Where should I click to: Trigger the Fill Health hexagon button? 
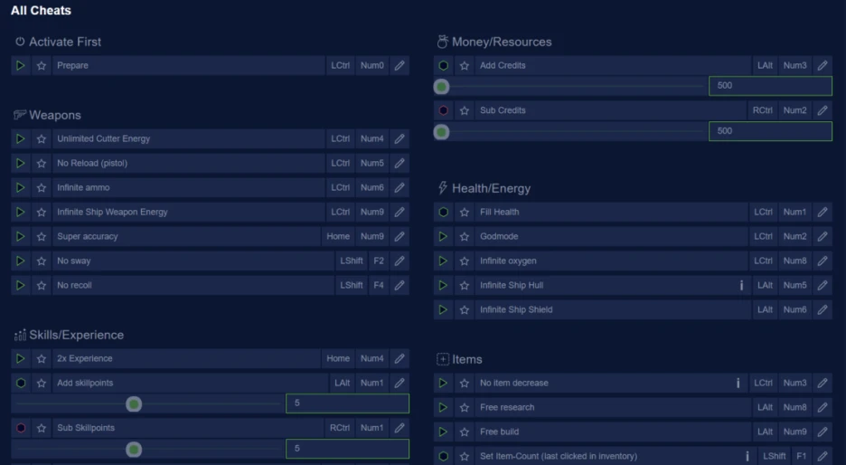(443, 212)
